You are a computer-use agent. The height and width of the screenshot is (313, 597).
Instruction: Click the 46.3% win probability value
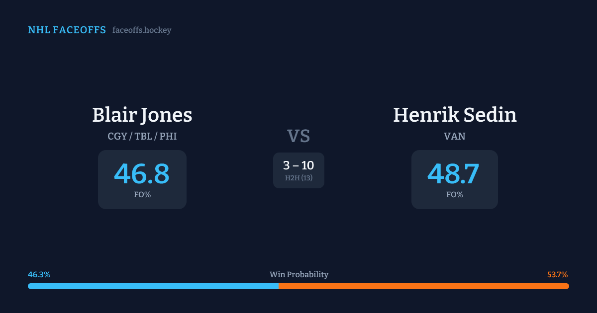pyautogui.click(x=39, y=275)
